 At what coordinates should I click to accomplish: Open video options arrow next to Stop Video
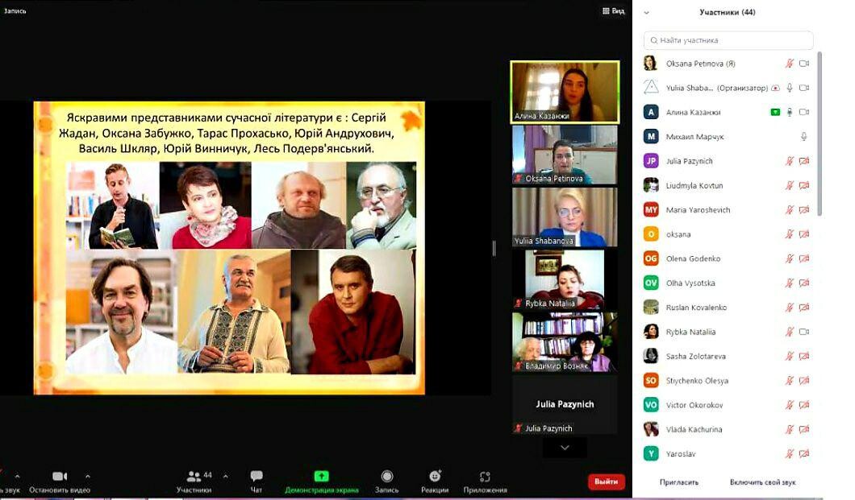click(88, 476)
